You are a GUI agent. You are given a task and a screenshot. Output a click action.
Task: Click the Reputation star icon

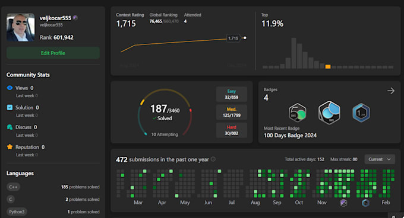pos(10,147)
